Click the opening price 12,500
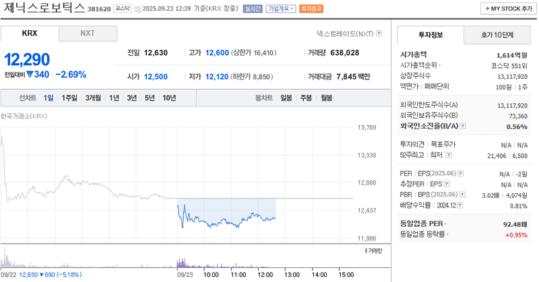 (x=156, y=77)
